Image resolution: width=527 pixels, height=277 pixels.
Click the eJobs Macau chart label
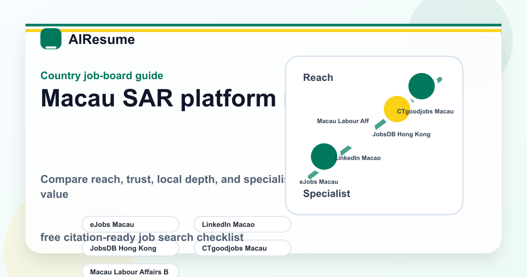point(319,182)
